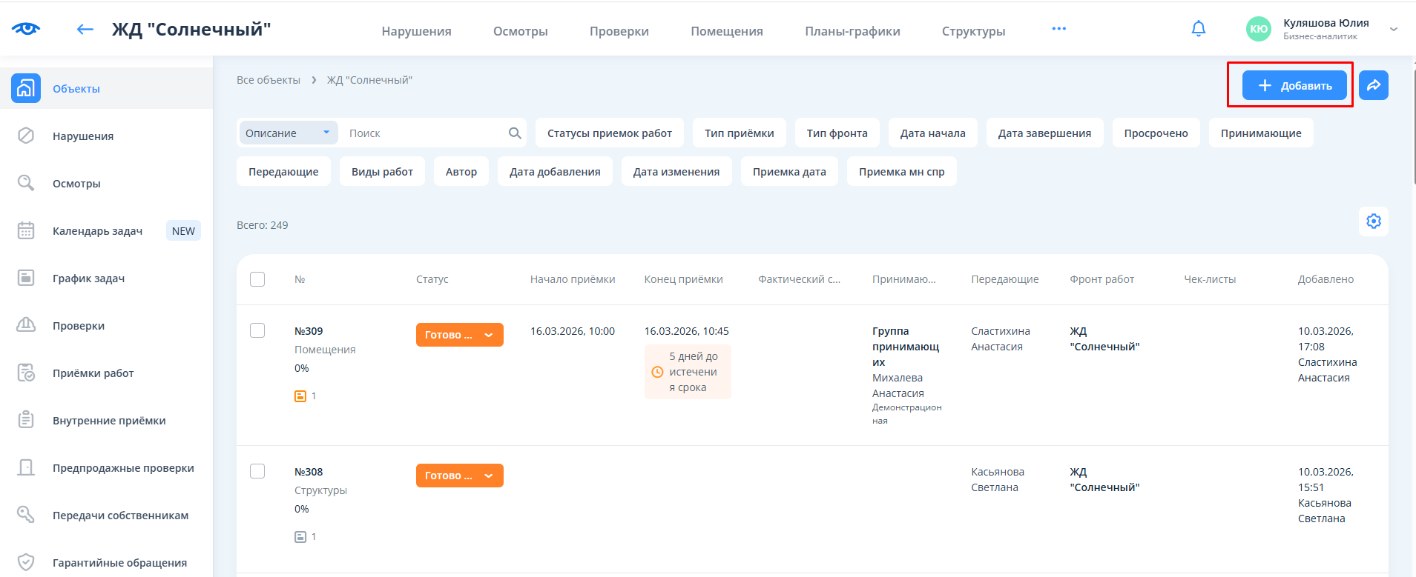The height and width of the screenshot is (577, 1416).
Task: Open the Просрочено filter
Action: [1155, 133]
